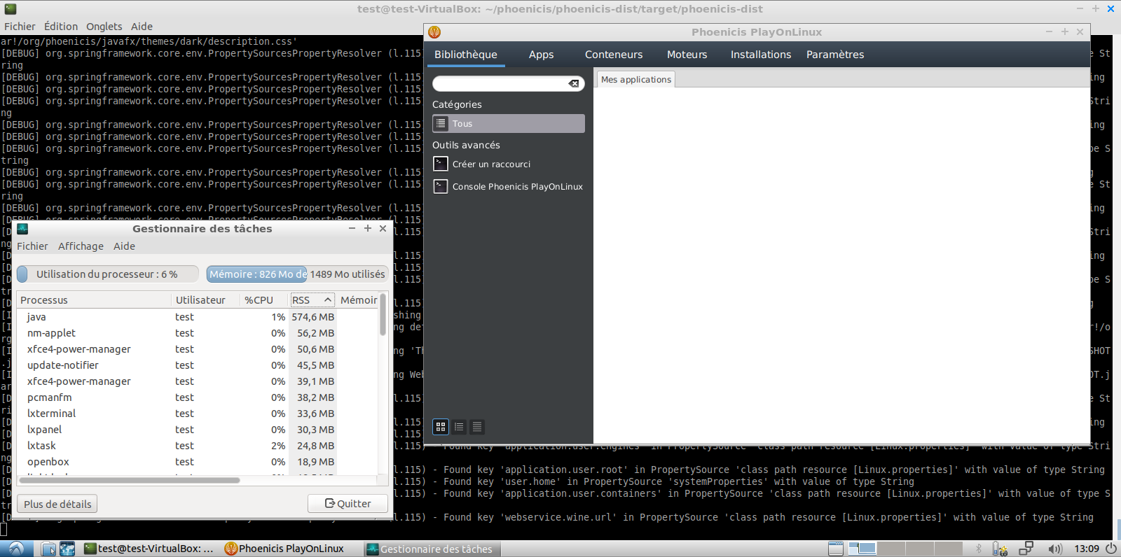The image size is (1121, 557).
Task: Open 'Console Phoenicis PlayOnLinux' tool
Action: (509, 186)
